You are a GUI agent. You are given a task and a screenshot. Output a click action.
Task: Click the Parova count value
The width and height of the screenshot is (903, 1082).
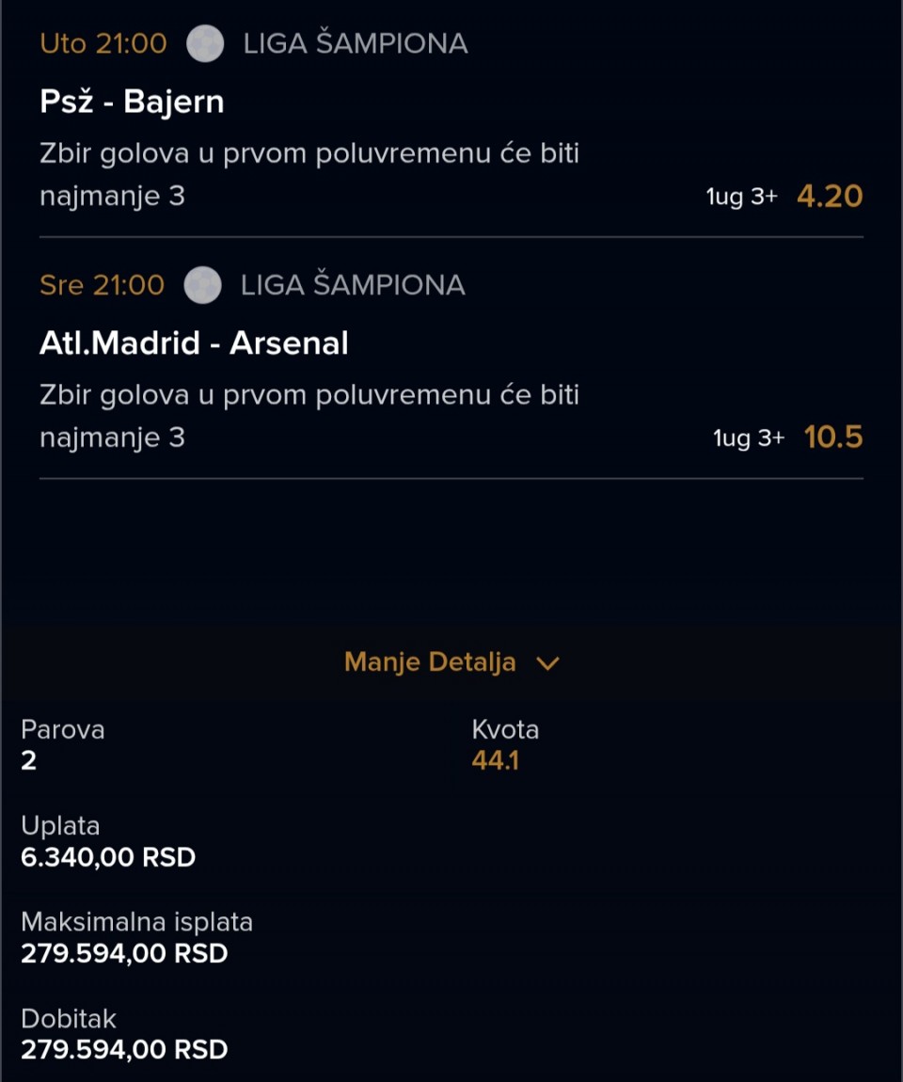pos(29,760)
